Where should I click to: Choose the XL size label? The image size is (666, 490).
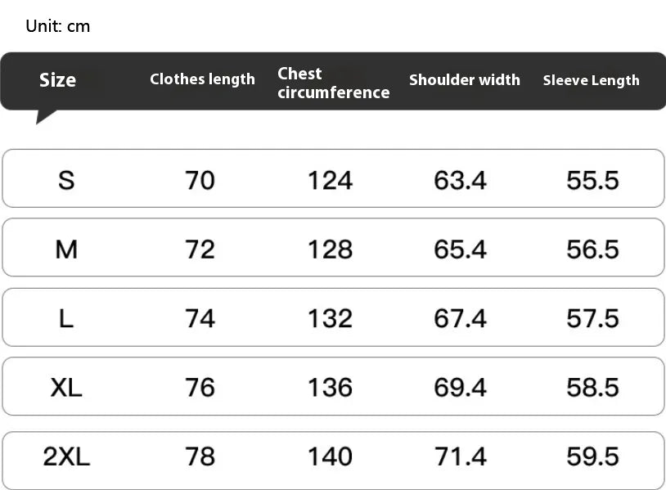click(66, 387)
